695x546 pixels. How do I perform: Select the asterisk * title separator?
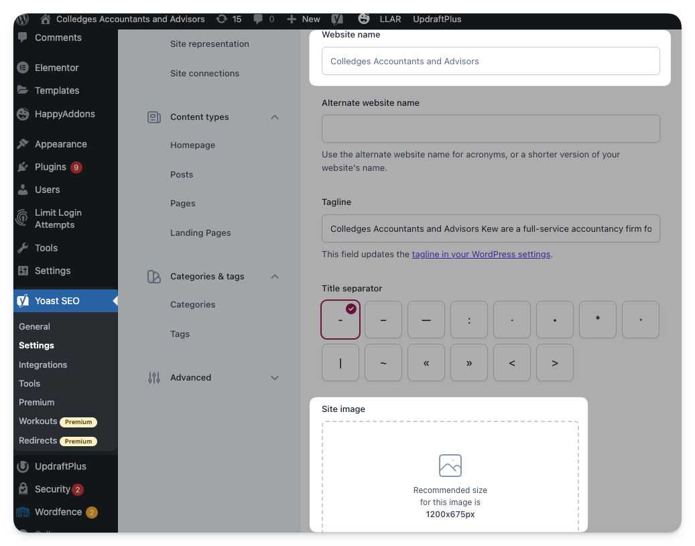[x=598, y=320]
